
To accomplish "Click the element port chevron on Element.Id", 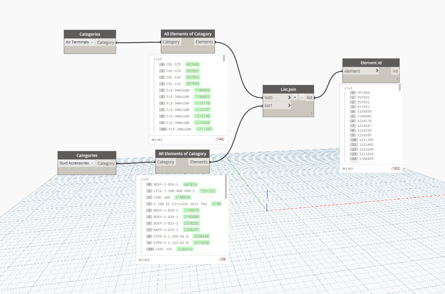I will tap(377, 71).
